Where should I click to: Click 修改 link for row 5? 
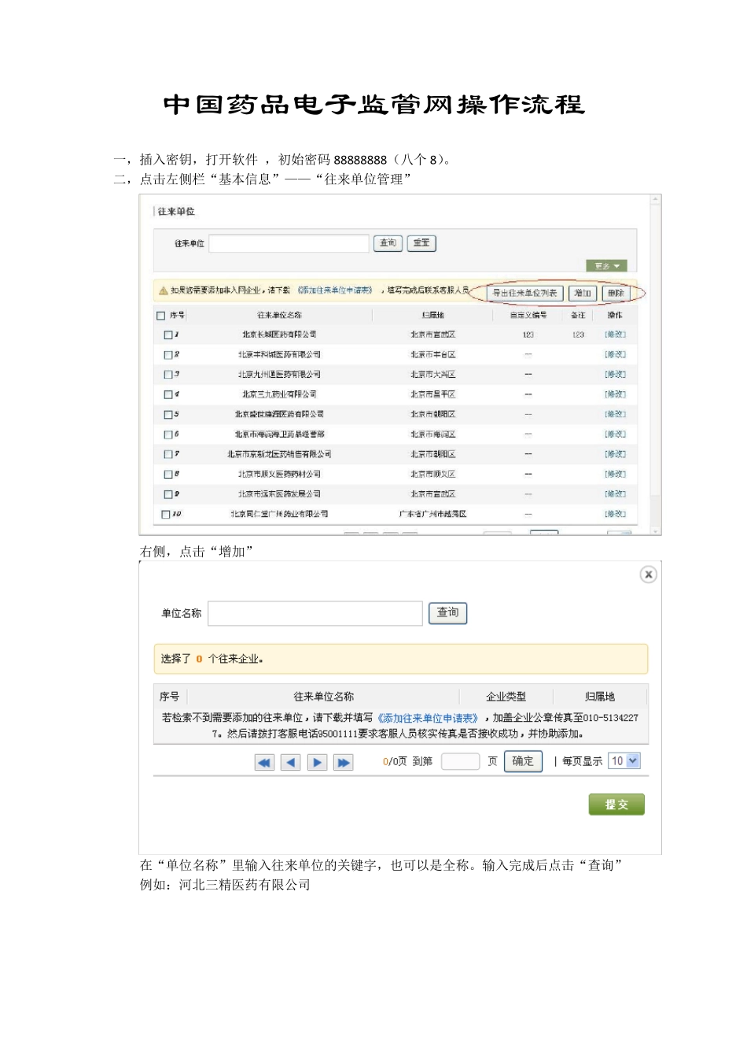615,415
